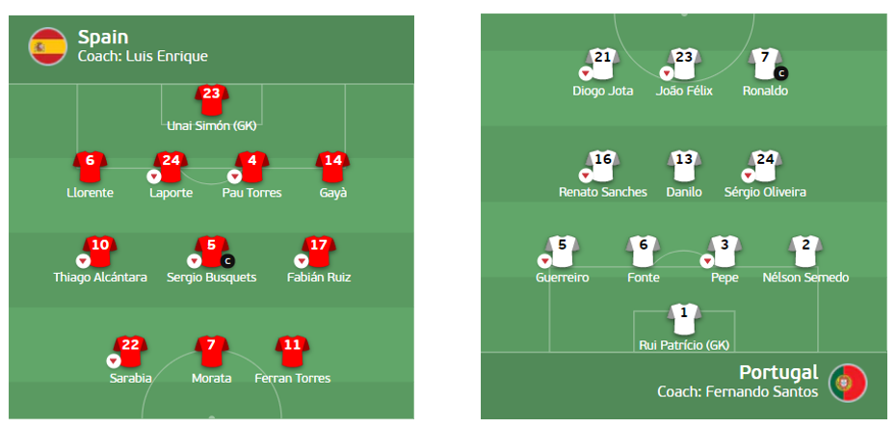Click captain badge next to Sergio Busquets
Screen dimensions: 896x428
(228, 260)
